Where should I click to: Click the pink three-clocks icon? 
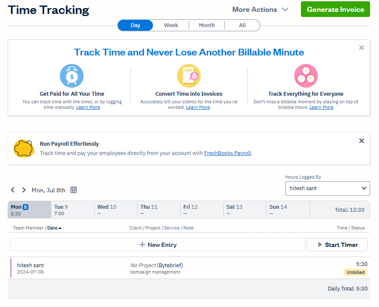pos(306,76)
